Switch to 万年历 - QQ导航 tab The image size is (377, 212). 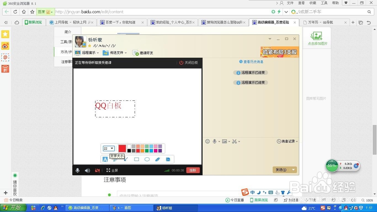[x=324, y=22]
